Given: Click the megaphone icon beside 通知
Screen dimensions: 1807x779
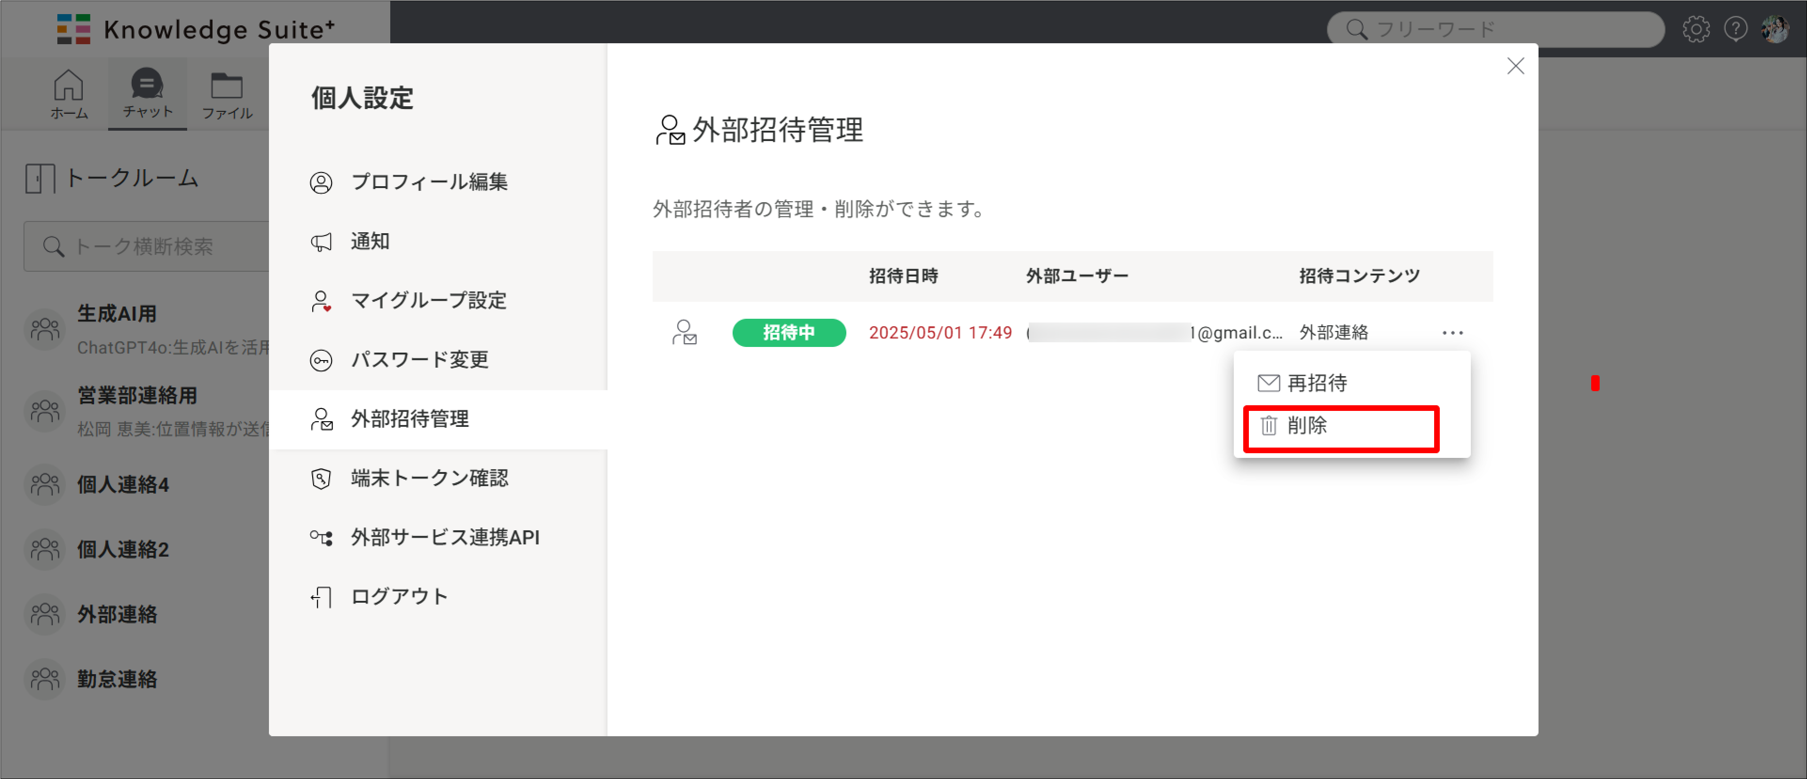Looking at the screenshot, I should click(x=321, y=242).
